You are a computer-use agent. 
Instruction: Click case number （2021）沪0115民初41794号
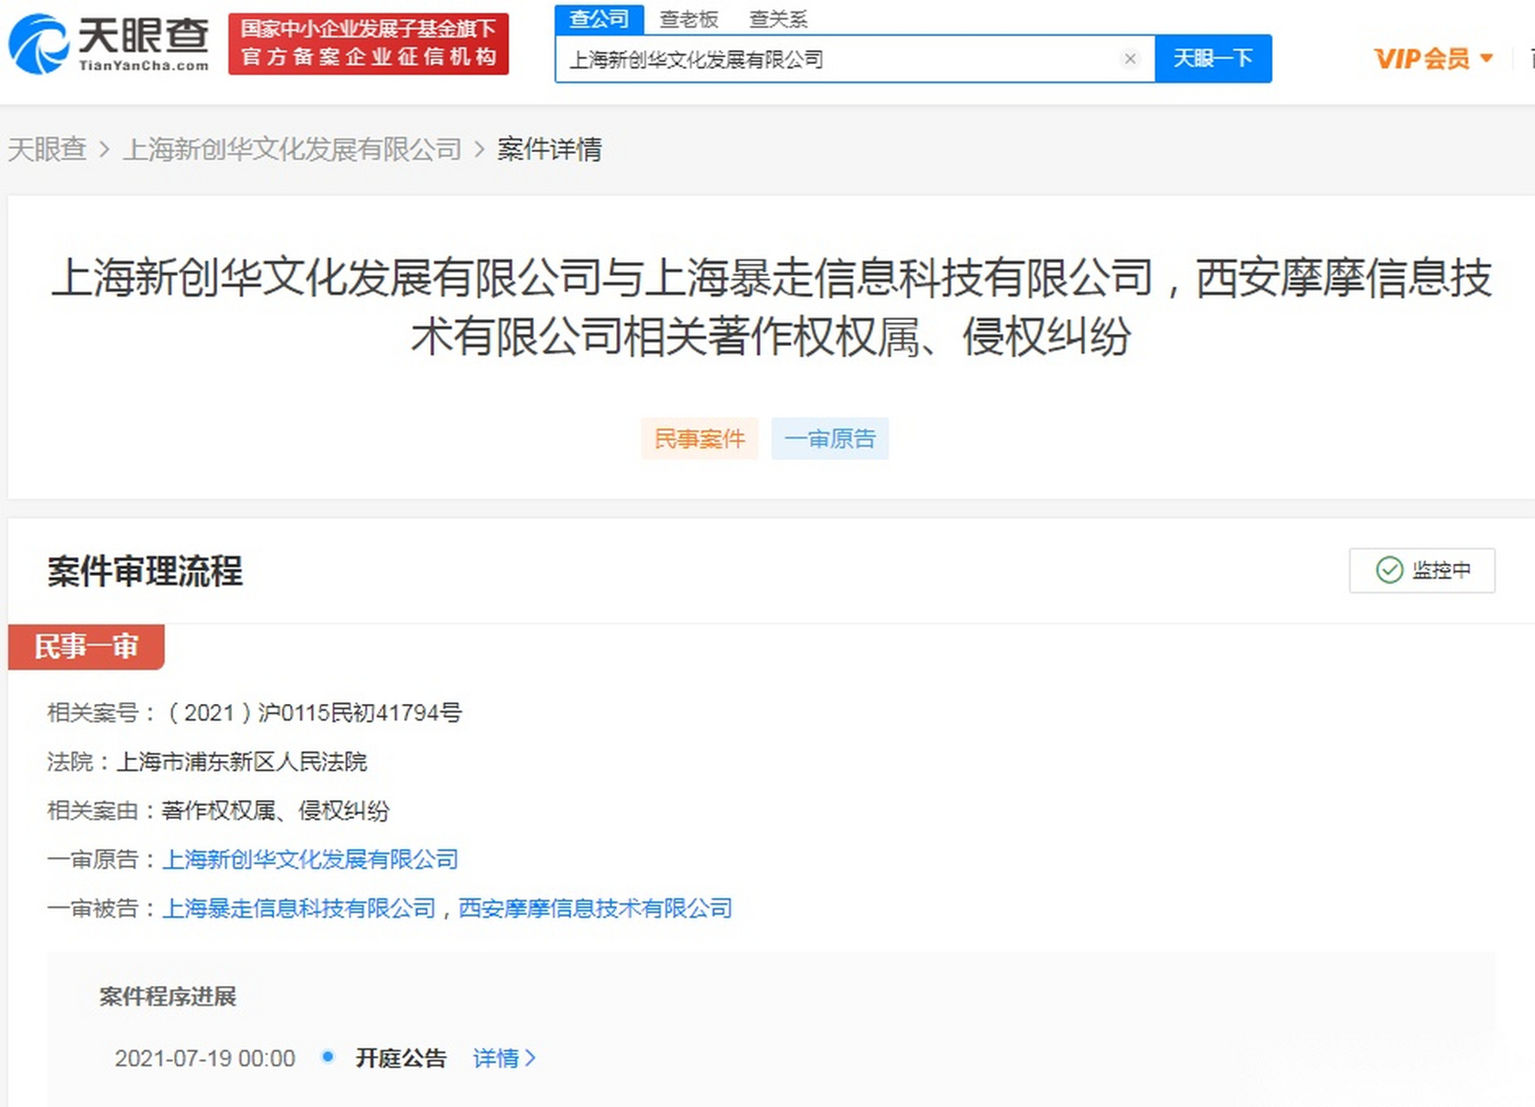(x=314, y=713)
